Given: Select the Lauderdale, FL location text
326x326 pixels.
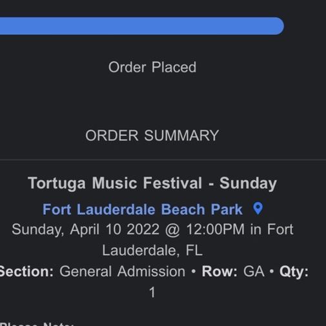Looking at the screenshot, I should [152, 250].
